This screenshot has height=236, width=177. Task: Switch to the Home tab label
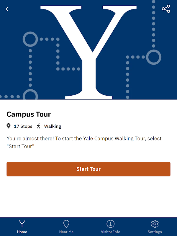click(x=22, y=232)
